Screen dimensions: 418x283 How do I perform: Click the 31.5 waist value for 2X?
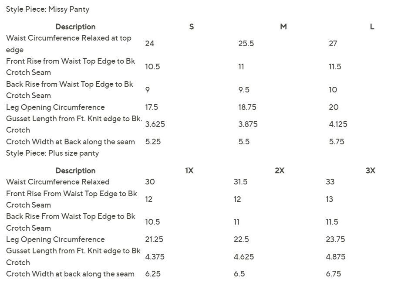(240, 182)
